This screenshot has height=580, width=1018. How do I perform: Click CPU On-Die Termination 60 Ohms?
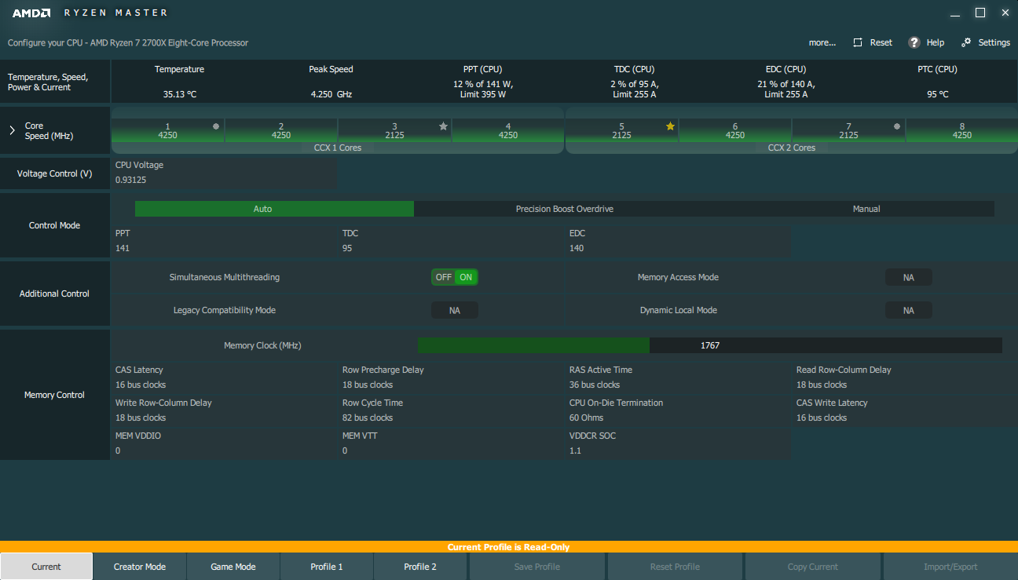[x=587, y=418]
